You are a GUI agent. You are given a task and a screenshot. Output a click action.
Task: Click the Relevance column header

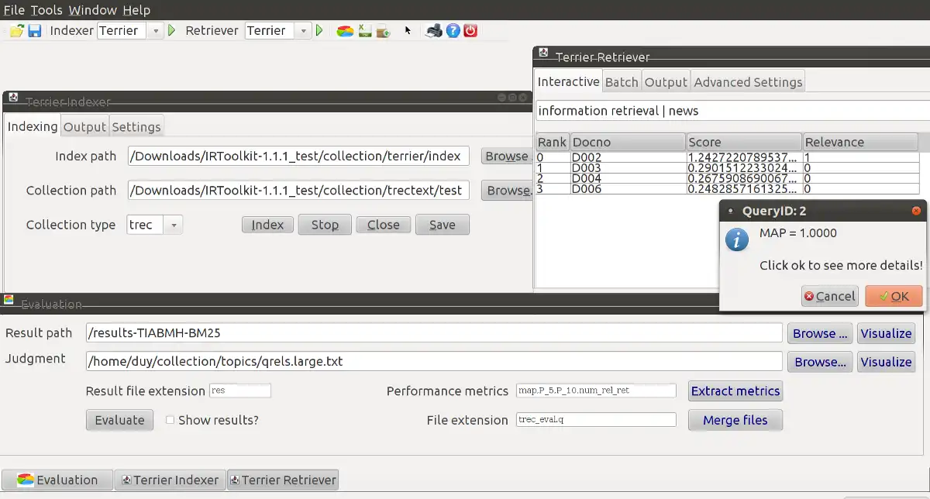[860, 143]
